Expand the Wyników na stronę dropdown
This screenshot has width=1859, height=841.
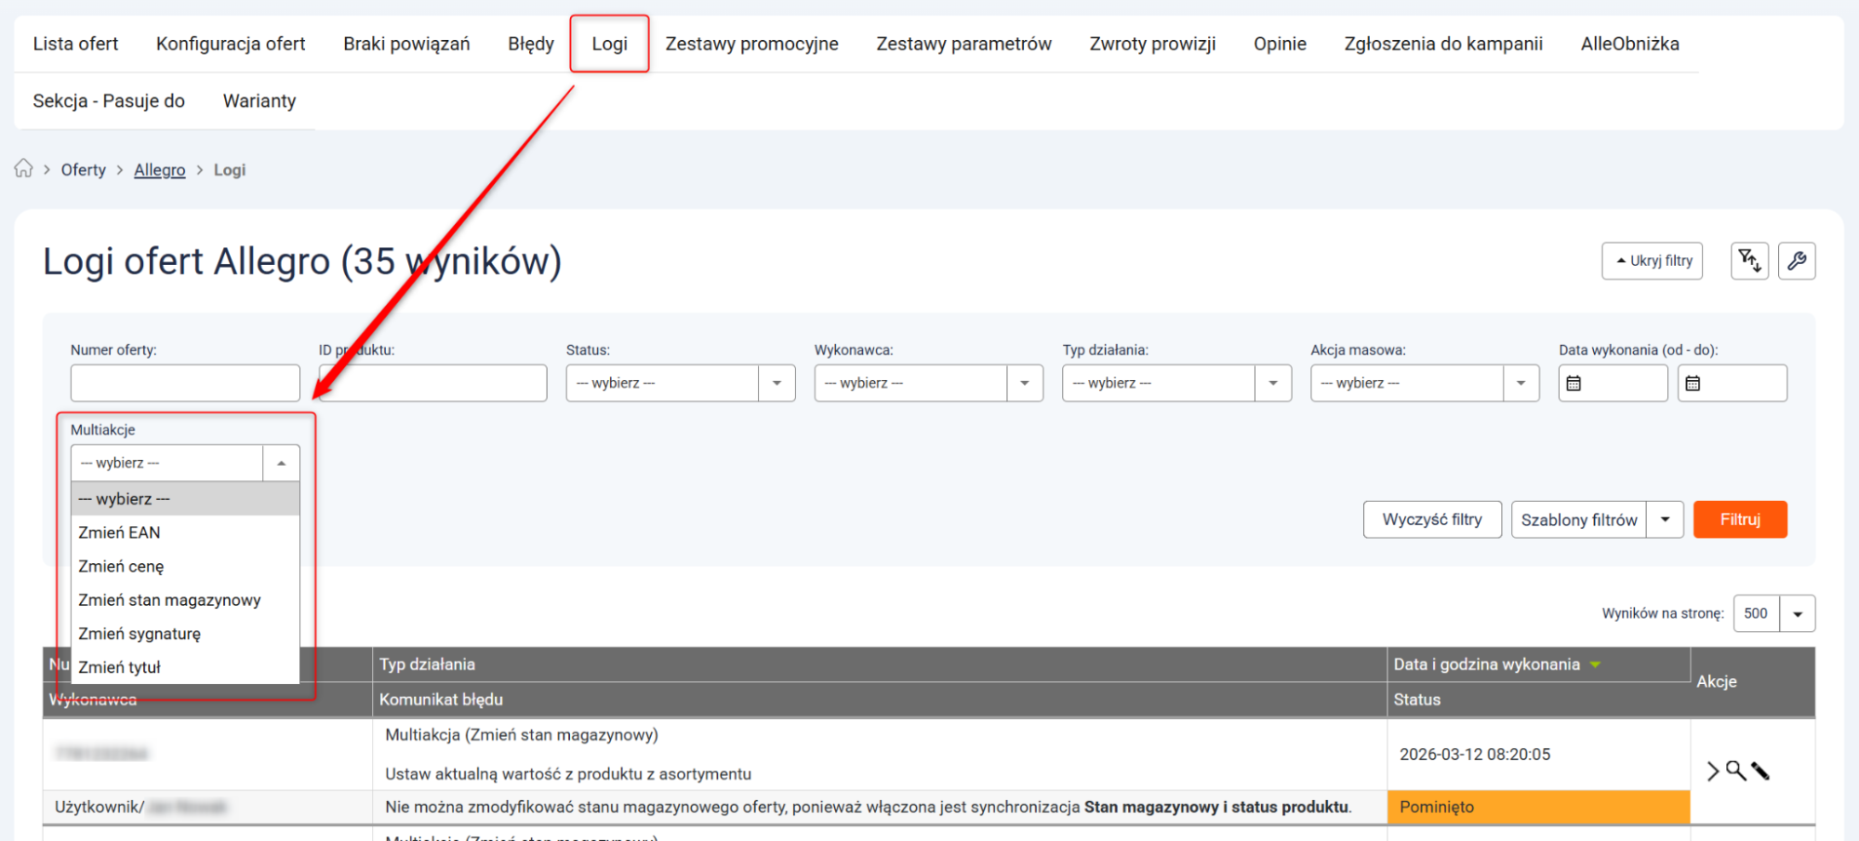click(x=1797, y=613)
